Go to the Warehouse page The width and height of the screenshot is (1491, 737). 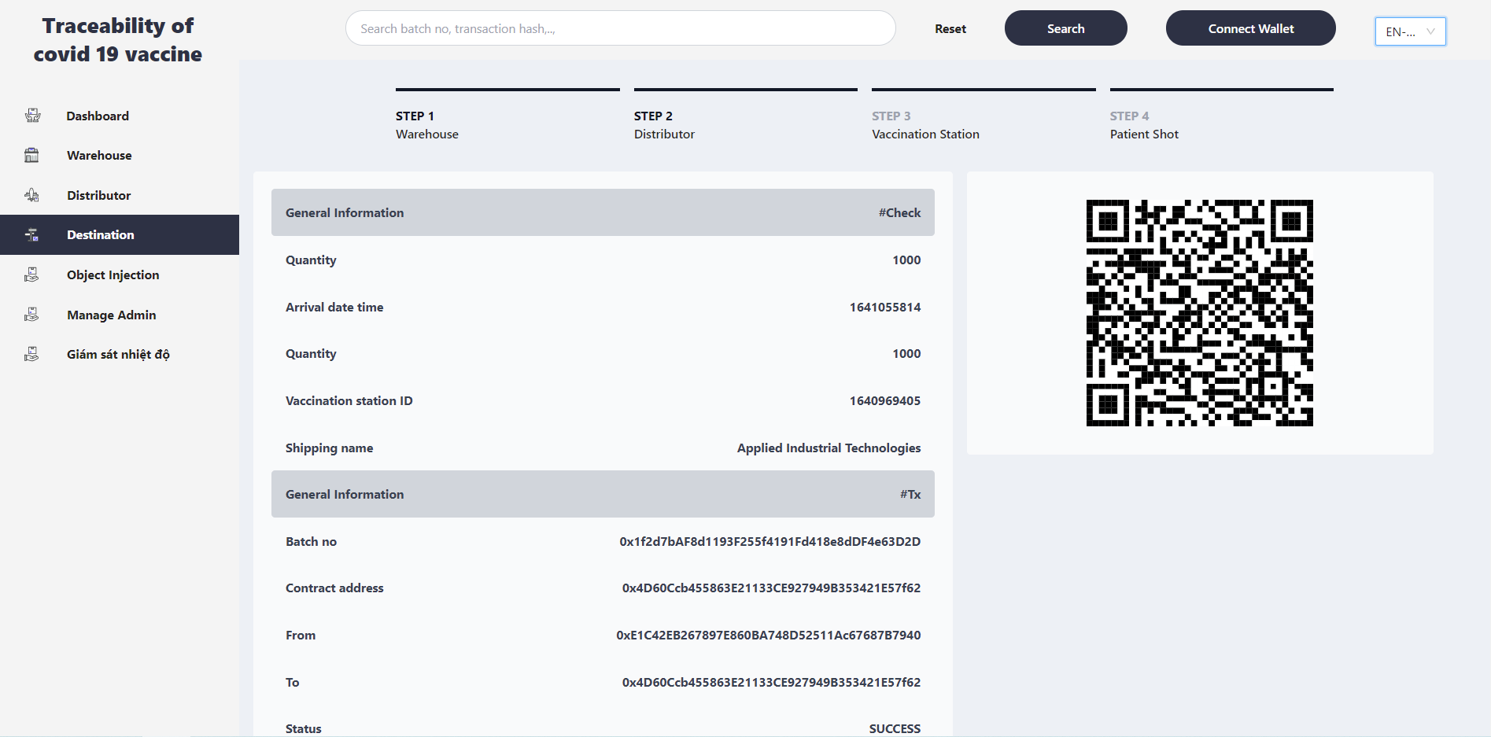pos(120,155)
